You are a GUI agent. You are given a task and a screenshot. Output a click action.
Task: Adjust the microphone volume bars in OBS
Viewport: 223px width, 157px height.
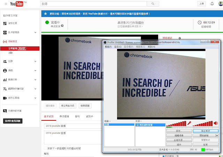pyautogui.click(x=176, y=124)
